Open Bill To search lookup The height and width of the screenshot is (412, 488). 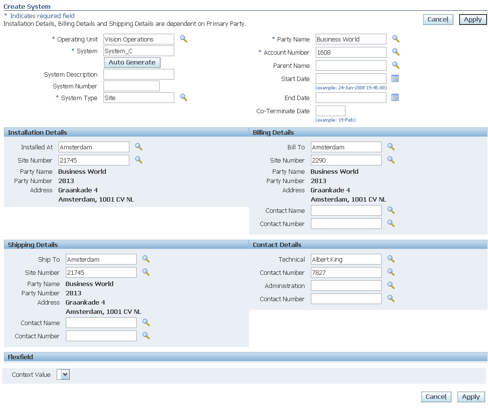pos(391,146)
